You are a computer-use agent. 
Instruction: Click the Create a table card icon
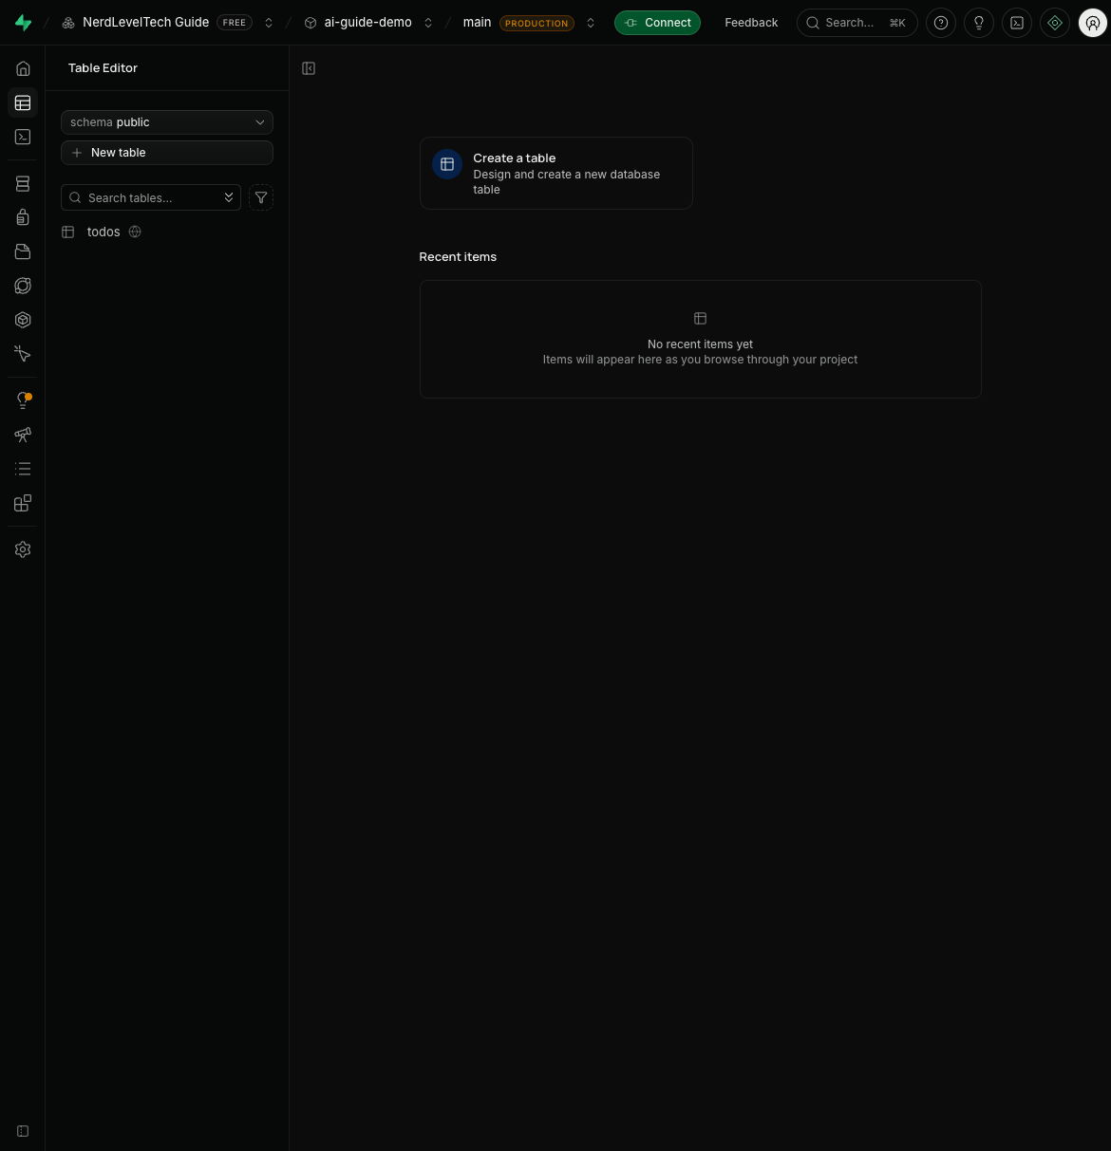447,164
